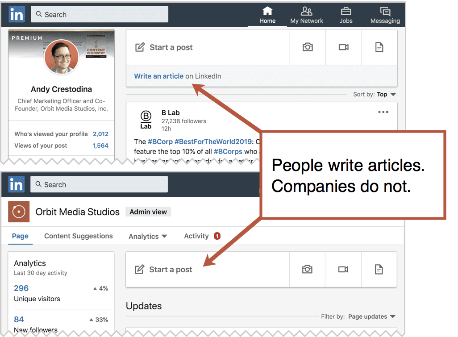The height and width of the screenshot is (337, 458).
Task: Click the Orbit Media Studios page title
Action: (x=77, y=212)
